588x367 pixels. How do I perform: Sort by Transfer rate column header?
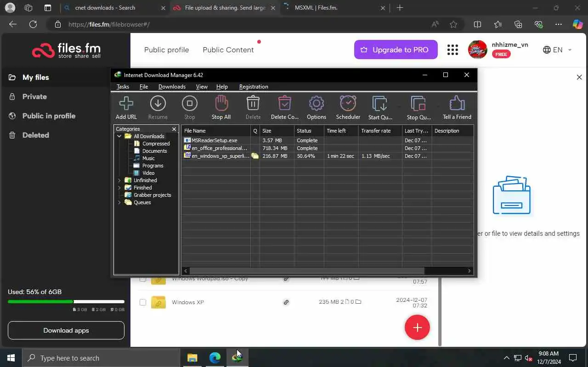(x=380, y=131)
